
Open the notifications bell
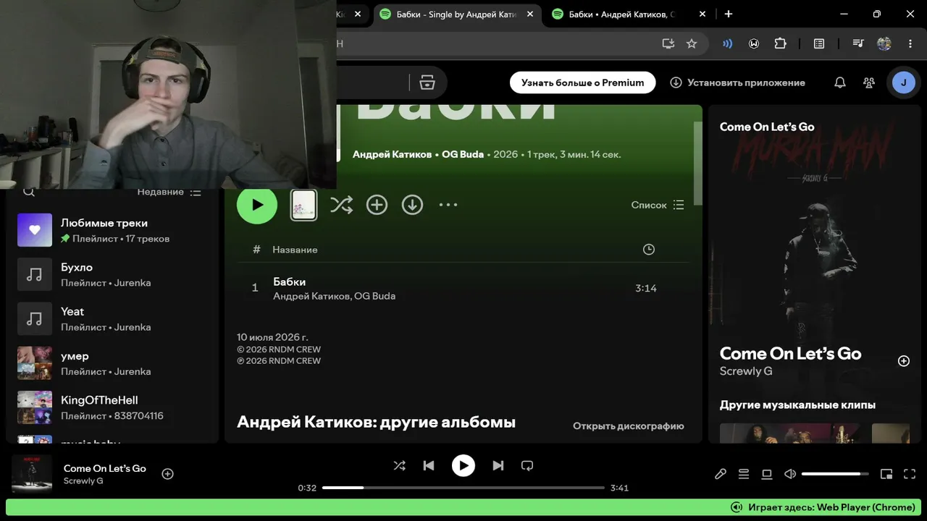click(x=840, y=82)
